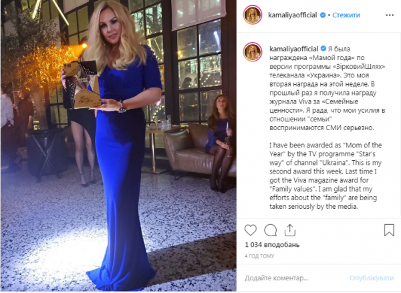Click the post photo of woman in blue dress
Image resolution: width=401 pixels, height=293 pixels.
[118, 145]
